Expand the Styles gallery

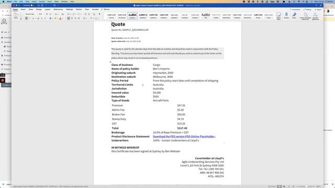(x=275, y=16)
